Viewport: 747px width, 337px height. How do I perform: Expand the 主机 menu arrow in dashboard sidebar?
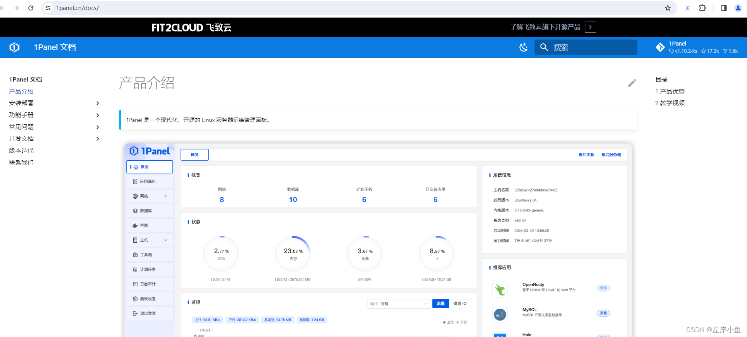point(166,240)
